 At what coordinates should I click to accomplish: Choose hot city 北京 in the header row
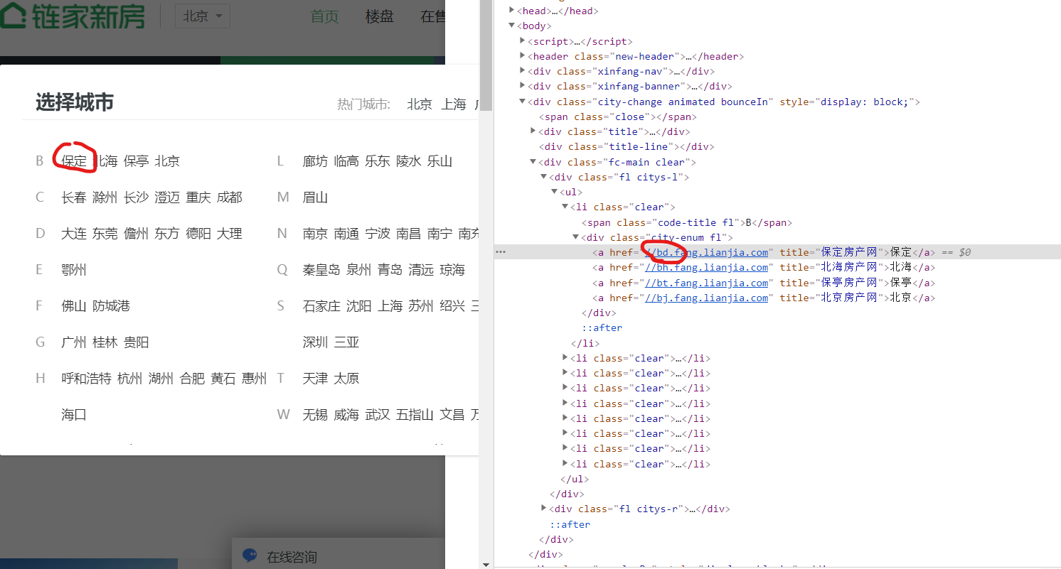(x=420, y=104)
